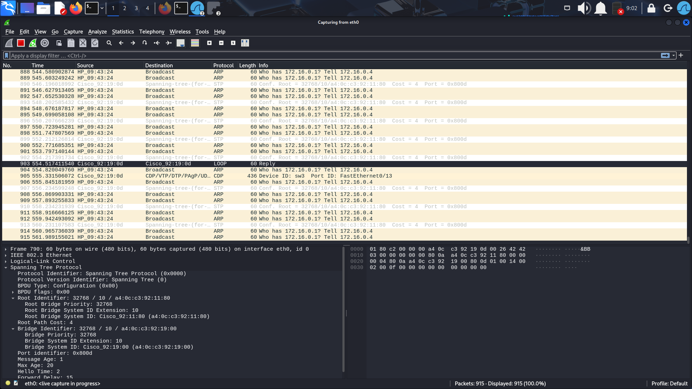692x389 pixels.
Task: Click the display filter bookmark icon
Action: click(6, 55)
